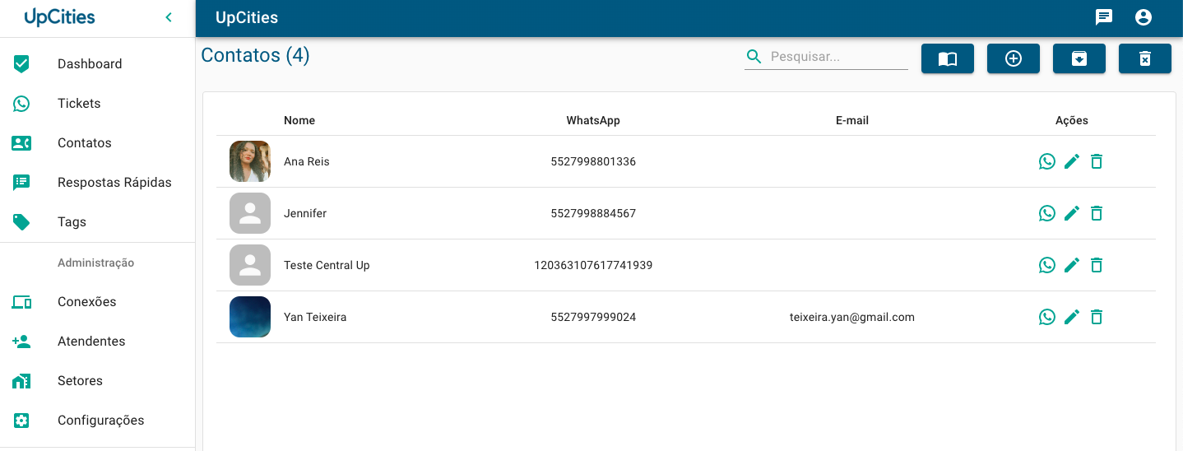This screenshot has width=1183, height=451.
Task: Click Ana Reis profile photo
Action: click(250, 161)
